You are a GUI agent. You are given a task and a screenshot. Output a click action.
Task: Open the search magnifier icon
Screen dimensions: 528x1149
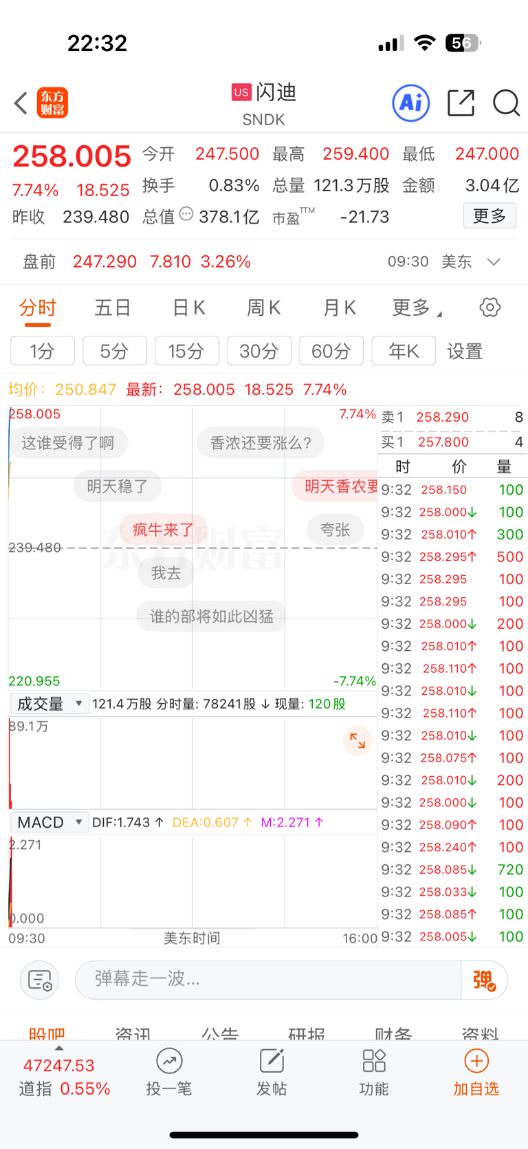point(506,103)
